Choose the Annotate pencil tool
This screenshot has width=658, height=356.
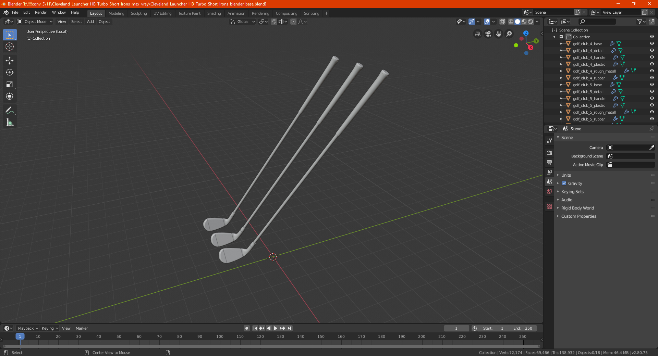10,110
